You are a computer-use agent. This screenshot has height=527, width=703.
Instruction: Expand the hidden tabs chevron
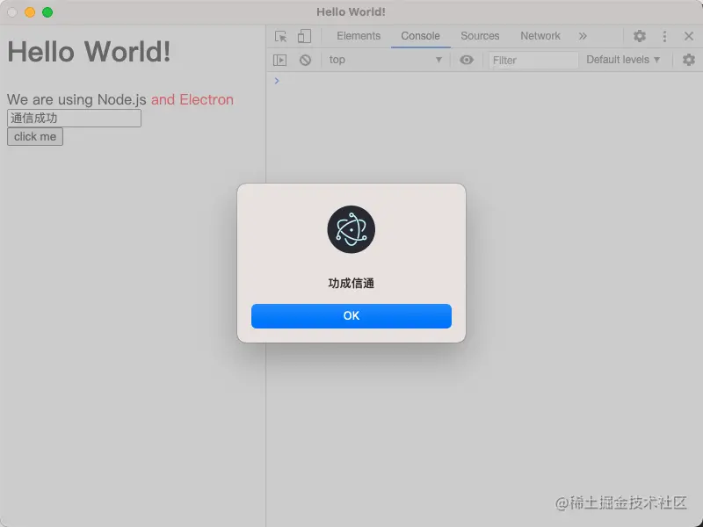tap(583, 36)
